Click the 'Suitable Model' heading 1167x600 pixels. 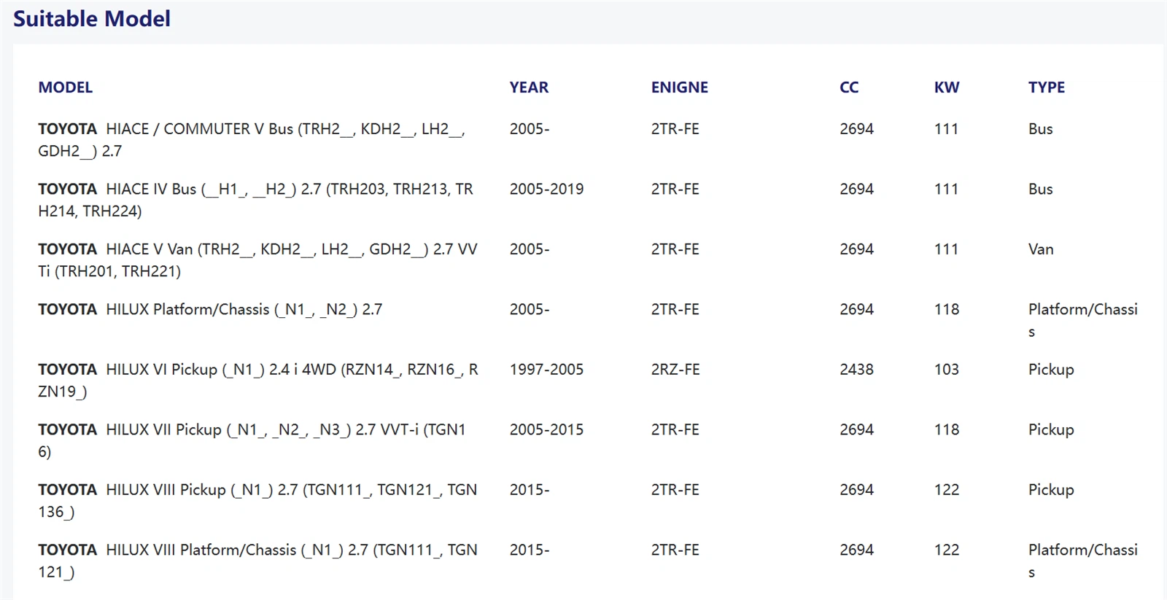[x=92, y=19]
